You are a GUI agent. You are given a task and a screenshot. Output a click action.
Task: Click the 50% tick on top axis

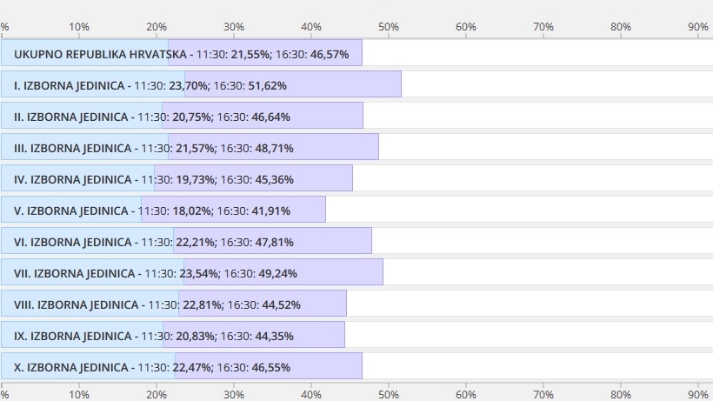pyautogui.click(x=389, y=27)
